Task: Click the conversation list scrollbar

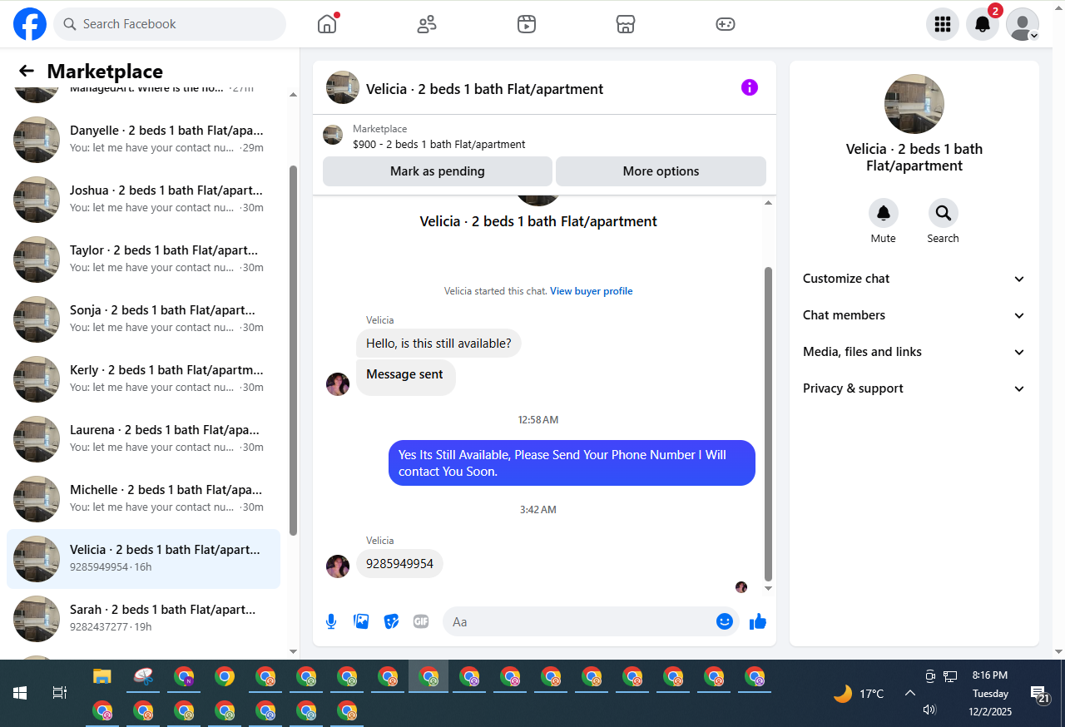Action: 293,349
